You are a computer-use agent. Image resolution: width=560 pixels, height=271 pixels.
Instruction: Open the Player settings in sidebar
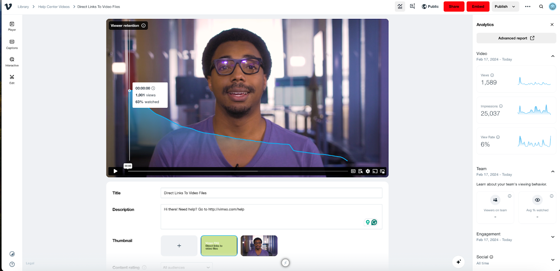coord(12,26)
